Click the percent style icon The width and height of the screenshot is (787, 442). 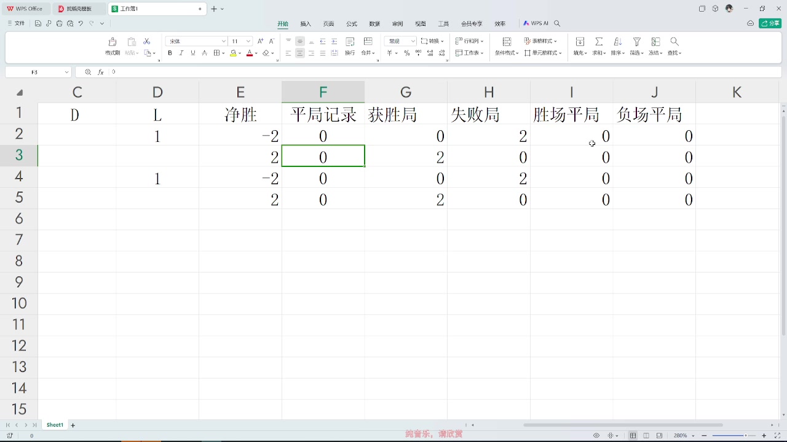click(x=407, y=53)
